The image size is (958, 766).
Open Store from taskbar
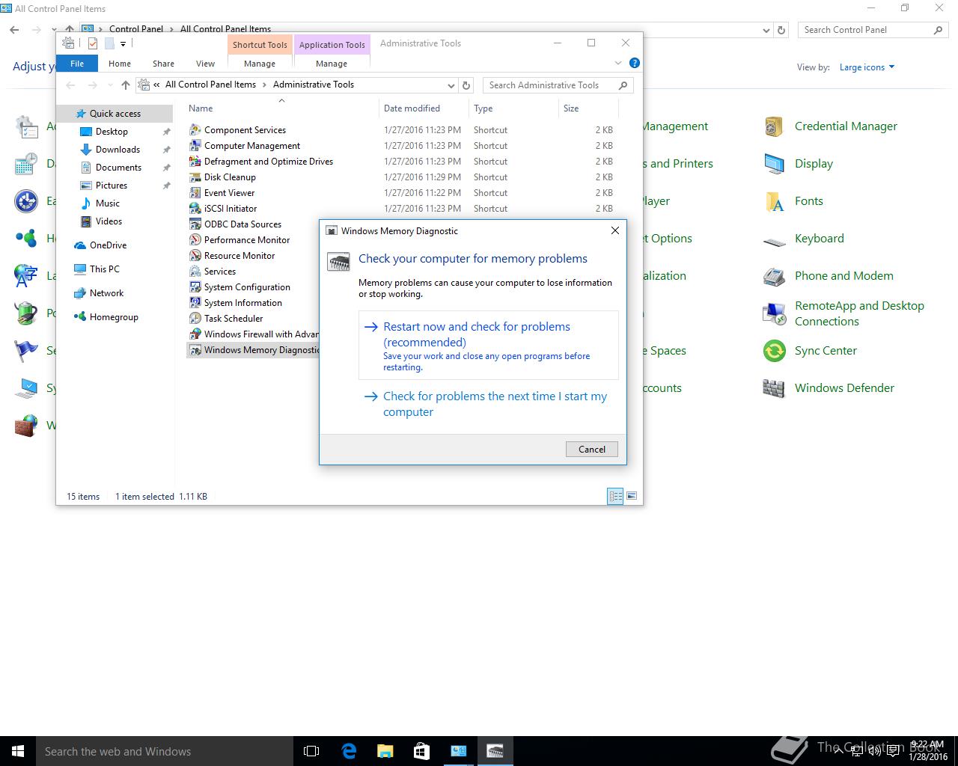(x=421, y=751)
